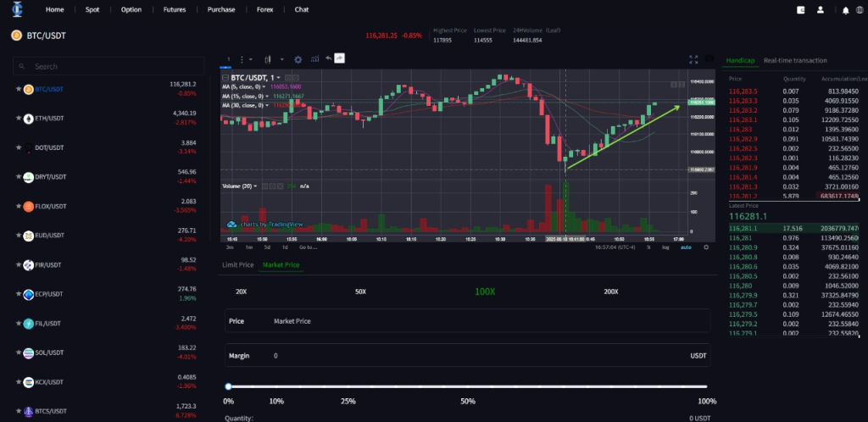Screen dimensions: 868x422
Task: Expand the Volume (20) indicator dropdown
Action: (x=256, y=186)
